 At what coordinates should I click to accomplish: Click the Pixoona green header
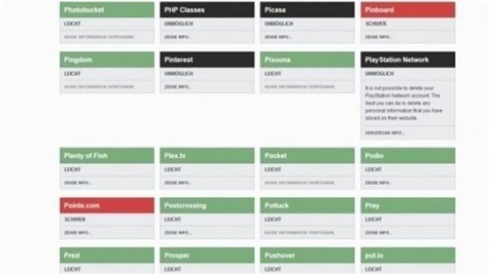click(x=307, y=60)
